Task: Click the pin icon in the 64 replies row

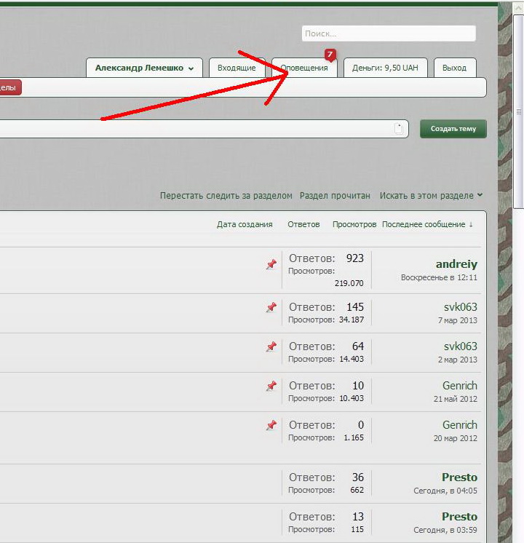Action: coord(271,347)
